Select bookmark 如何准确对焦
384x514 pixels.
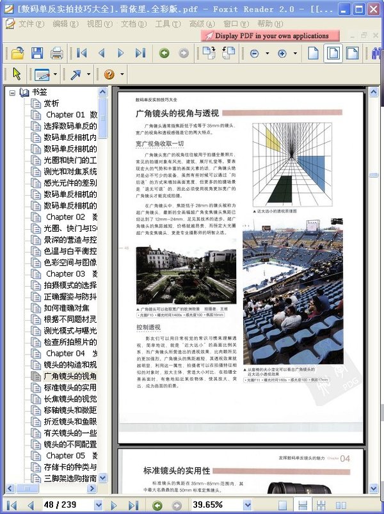coord(67,308)
